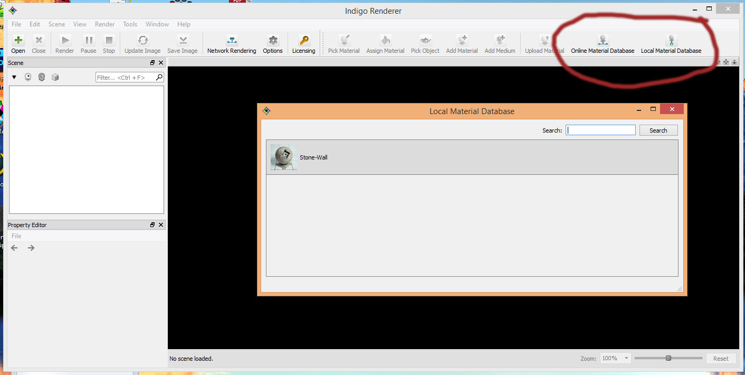Close the Property Editor panel
This screenshot has height=375, width=745.
click(x=161, y=225)
